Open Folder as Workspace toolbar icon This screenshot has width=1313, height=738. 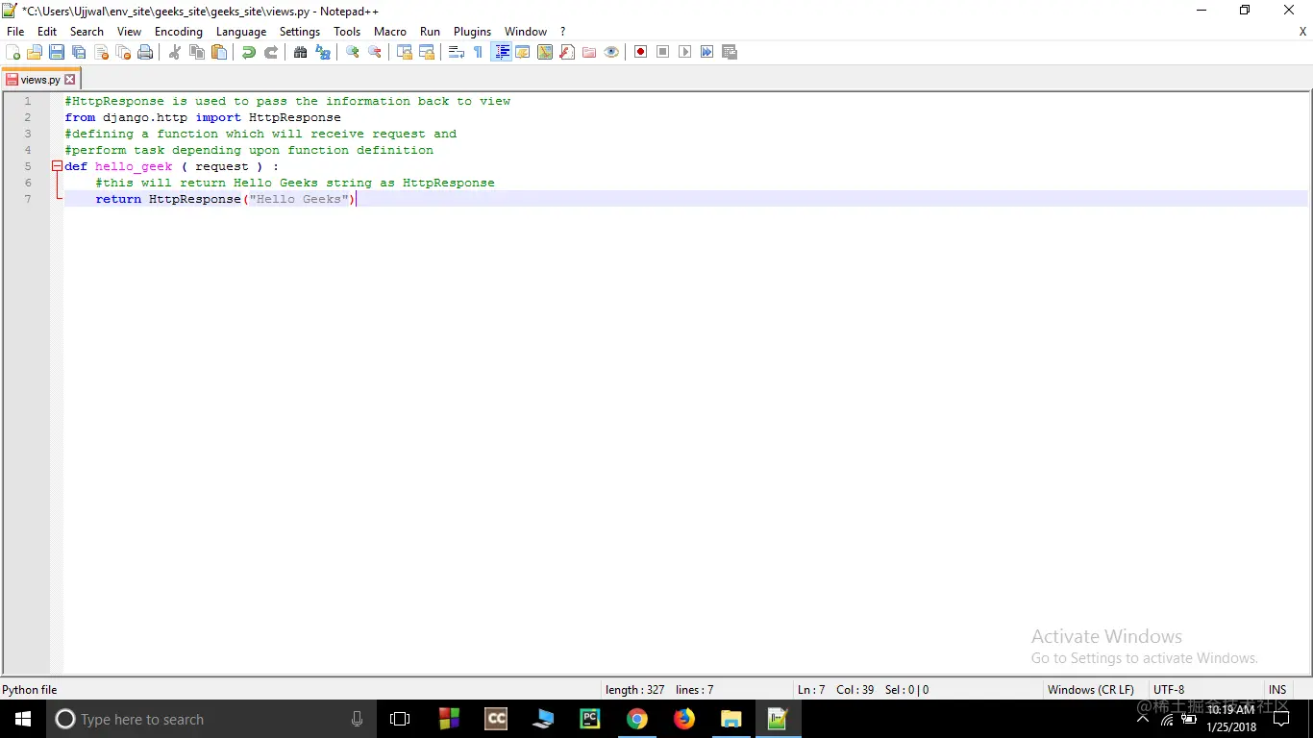(589, 52)
